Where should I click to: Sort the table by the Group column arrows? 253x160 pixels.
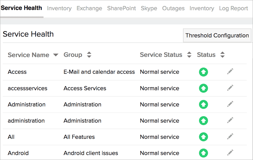(x=89, y=55)
